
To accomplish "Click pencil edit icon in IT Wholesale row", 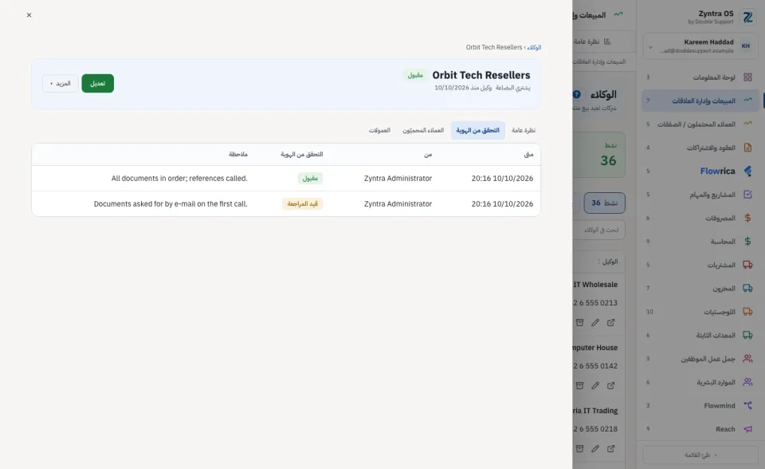I will [595, 322].
